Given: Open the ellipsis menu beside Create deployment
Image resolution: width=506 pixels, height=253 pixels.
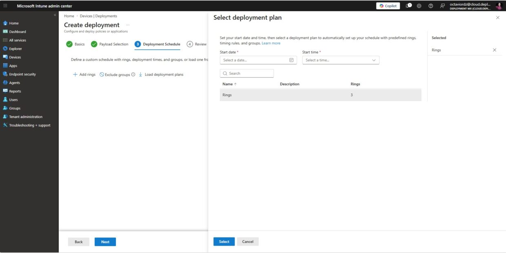Looking at the screenshot, I should (128, 25).
